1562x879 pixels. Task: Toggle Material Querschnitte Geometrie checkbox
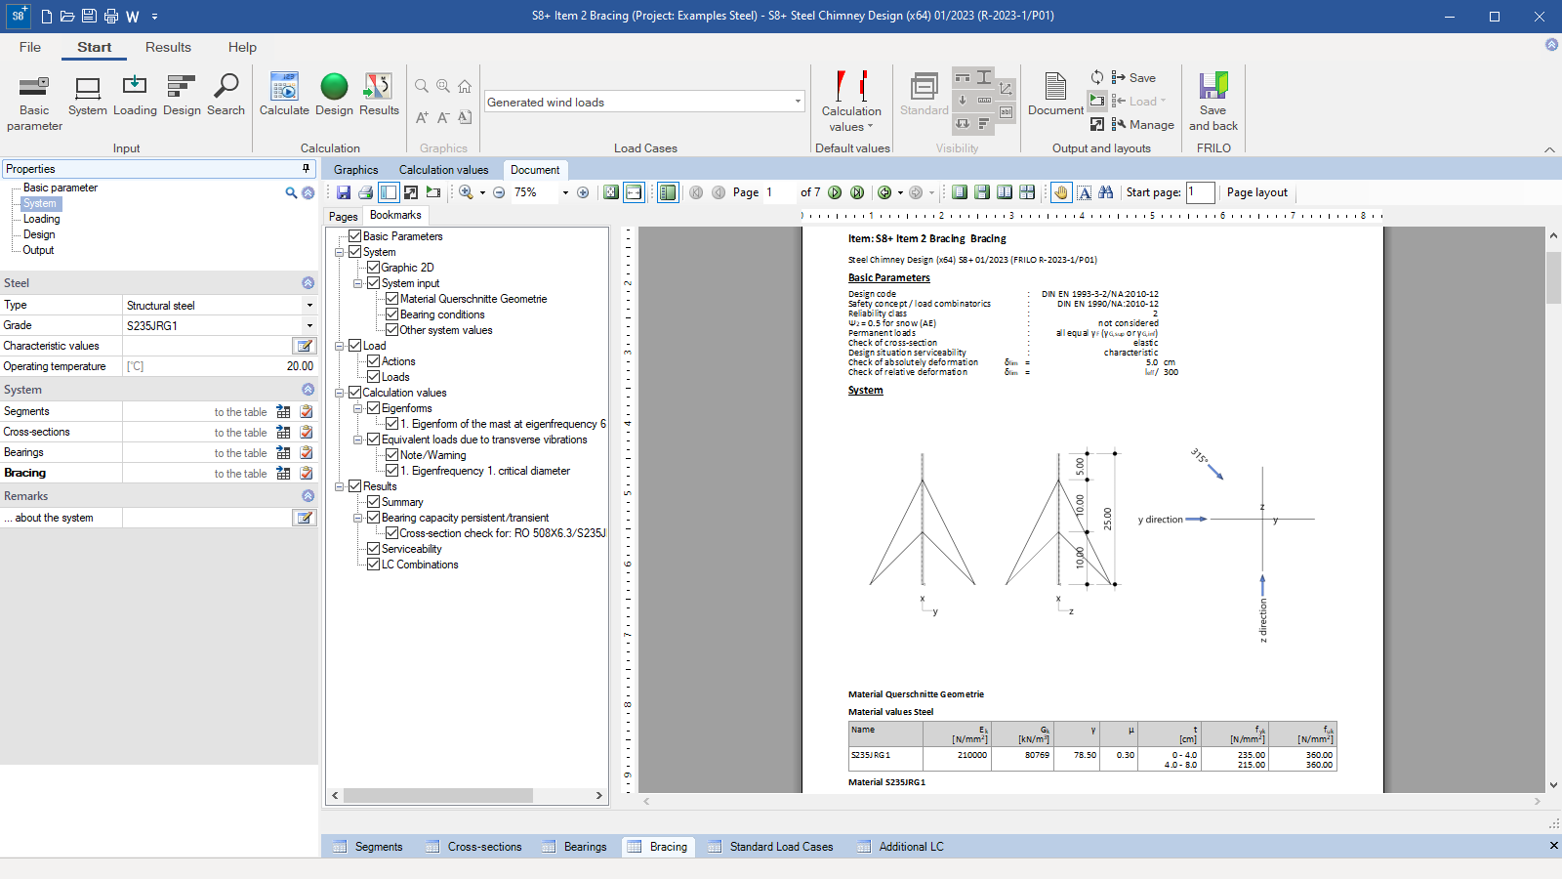(391, 299)
